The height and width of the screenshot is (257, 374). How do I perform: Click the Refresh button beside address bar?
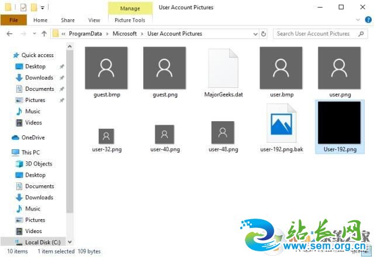[x=264, y=34]
